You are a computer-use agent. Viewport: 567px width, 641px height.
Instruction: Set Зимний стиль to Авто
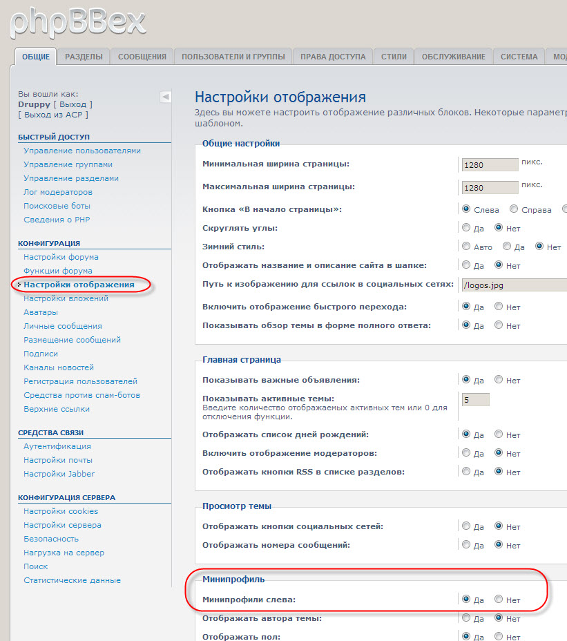pos(466,246)
